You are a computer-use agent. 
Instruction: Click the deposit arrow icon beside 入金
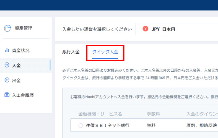point(7,65)
